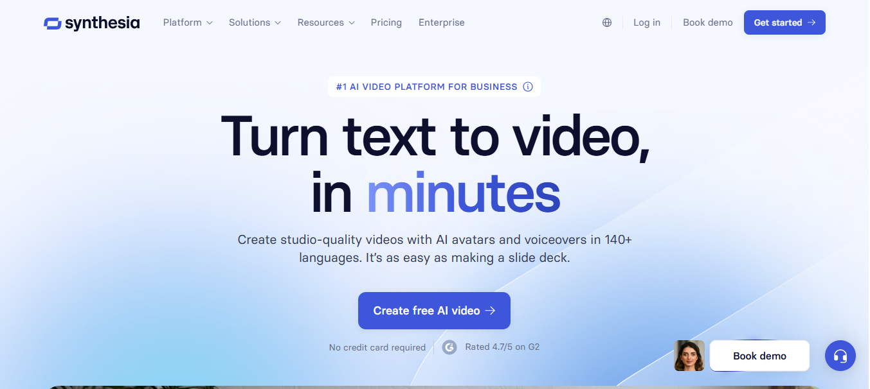Expand the Resources menu
Image resolution: width=870 pixels, height=389 pixels.
pos(326,22)
